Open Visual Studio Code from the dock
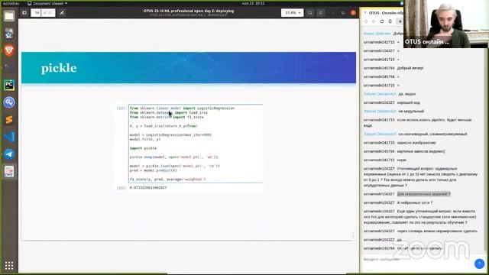 pyautogui.click(x=9, y=137)
